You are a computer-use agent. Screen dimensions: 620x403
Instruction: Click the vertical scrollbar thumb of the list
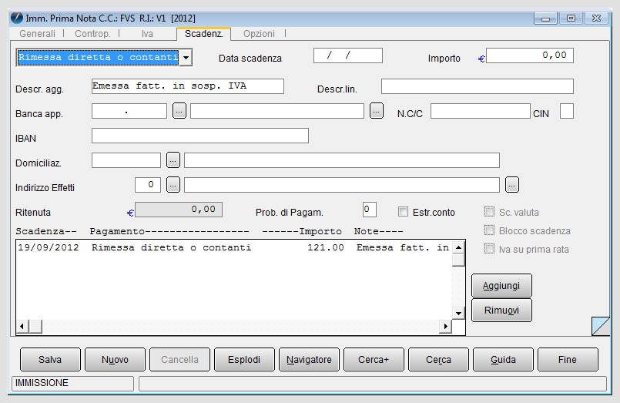coord(458,260)
